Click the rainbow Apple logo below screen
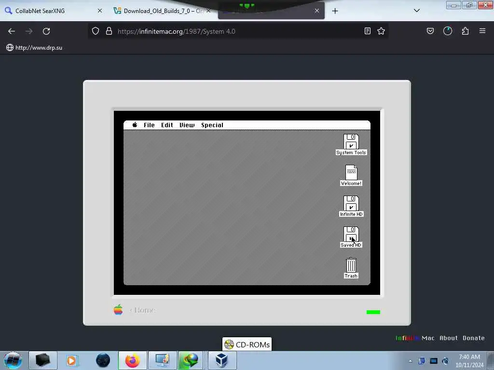Viewport: 494px width, 370px height. (118, 310)
